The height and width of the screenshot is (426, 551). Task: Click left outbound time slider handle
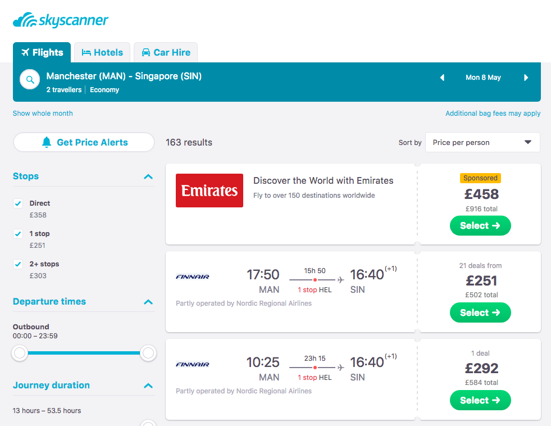point(20,353)
